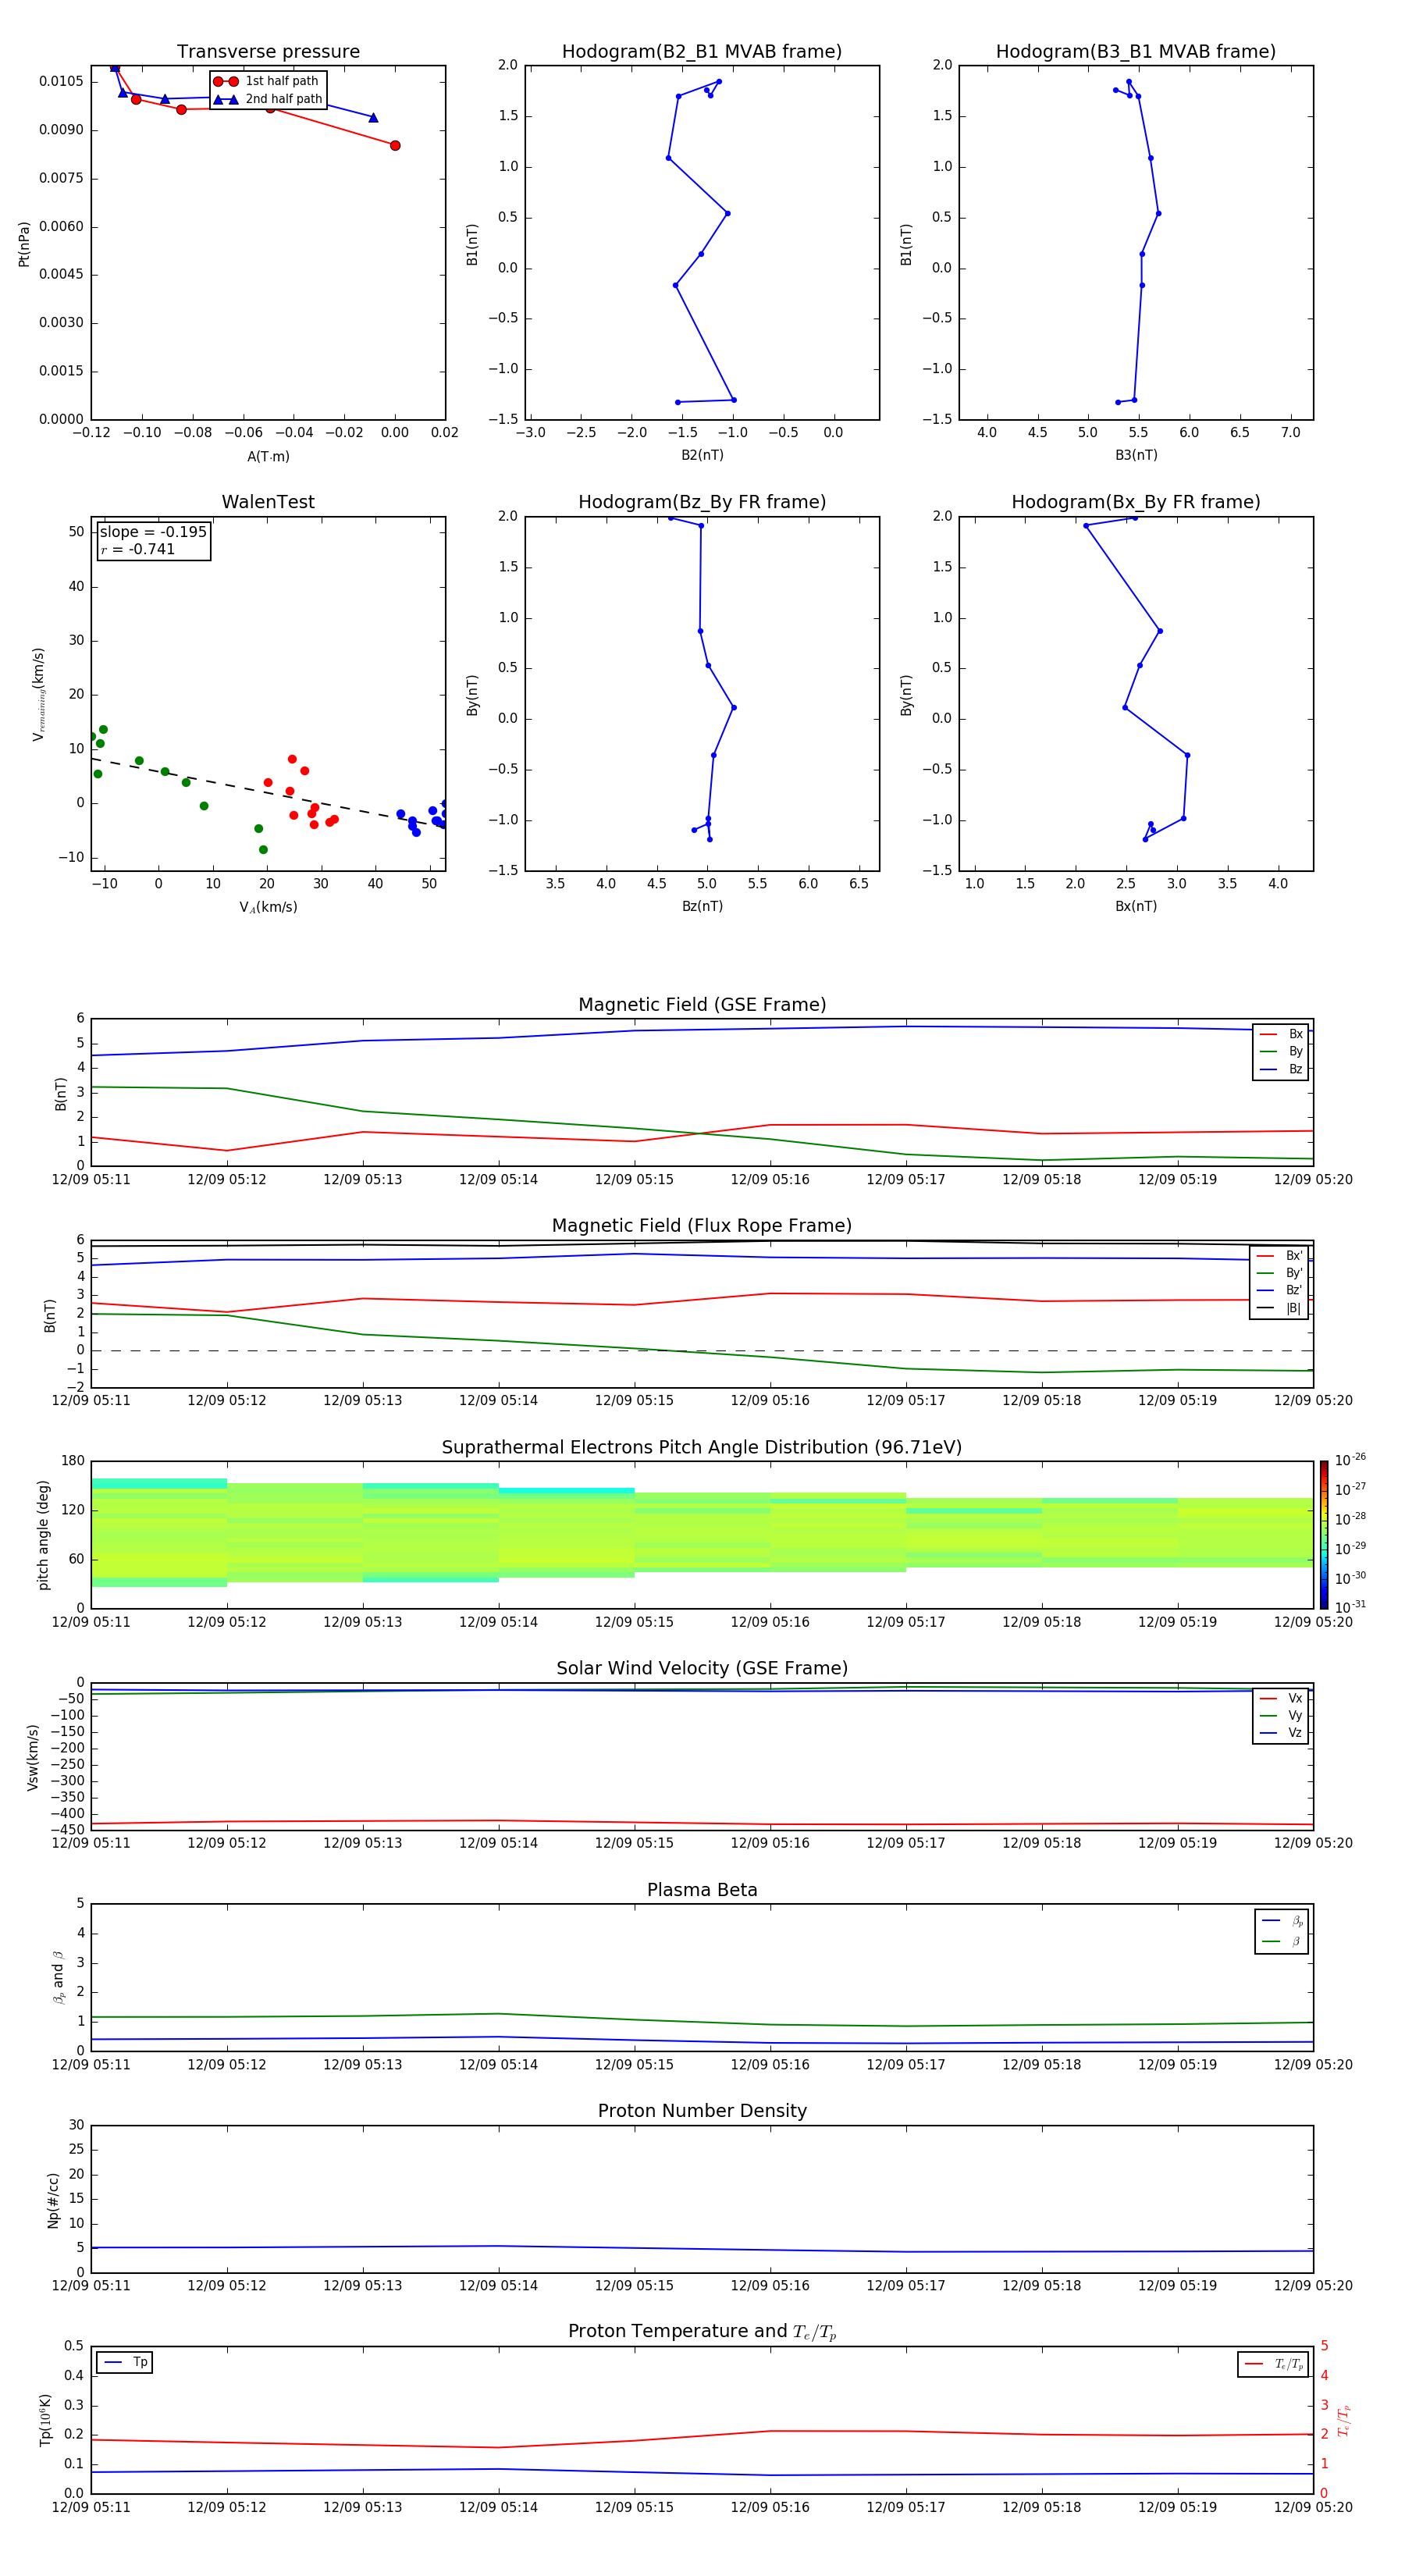Click the "Bz(nT)" x-axis label
Viewport: 1405px width, 2576px height.
(702, 906)
